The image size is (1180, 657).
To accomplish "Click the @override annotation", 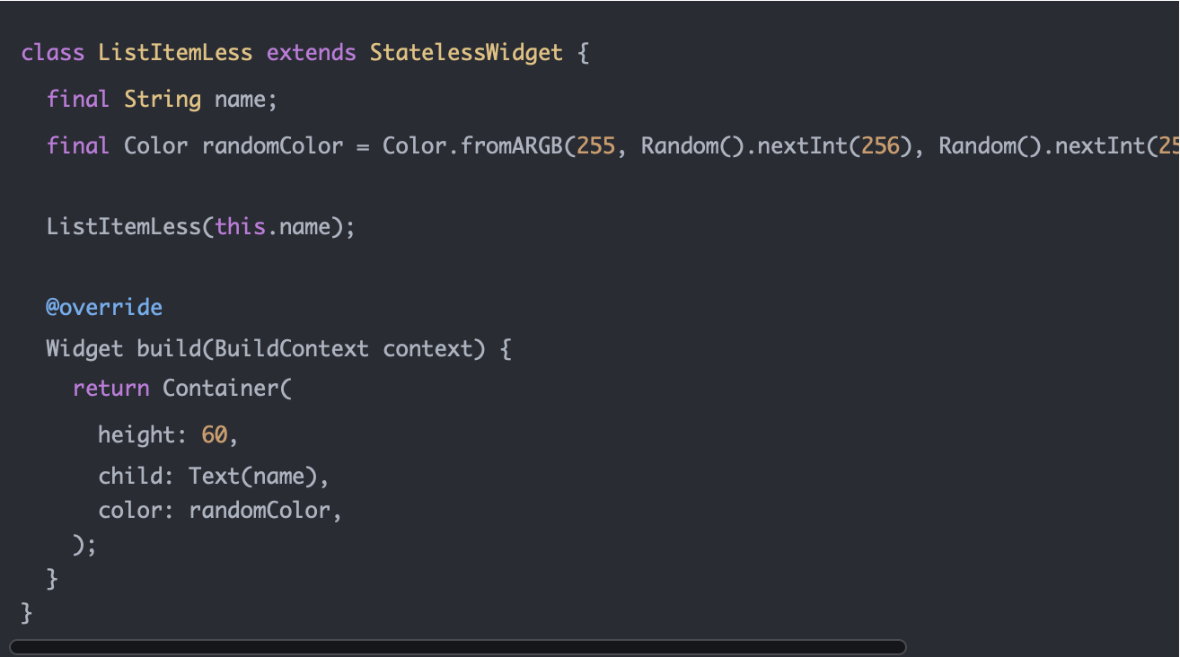I will click(104, 308).
